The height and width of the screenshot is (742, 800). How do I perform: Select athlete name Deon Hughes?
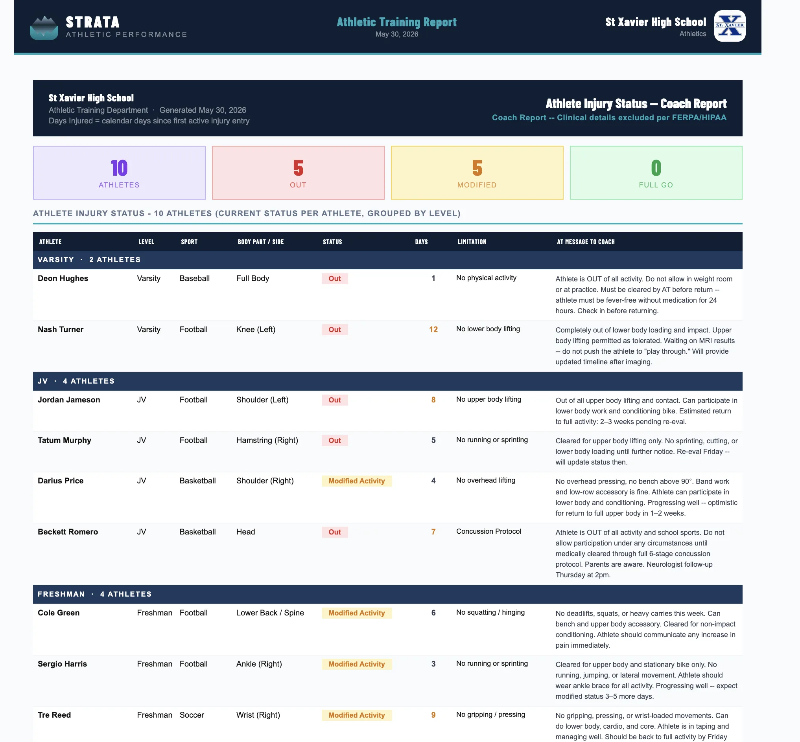[x=63, y=278]
